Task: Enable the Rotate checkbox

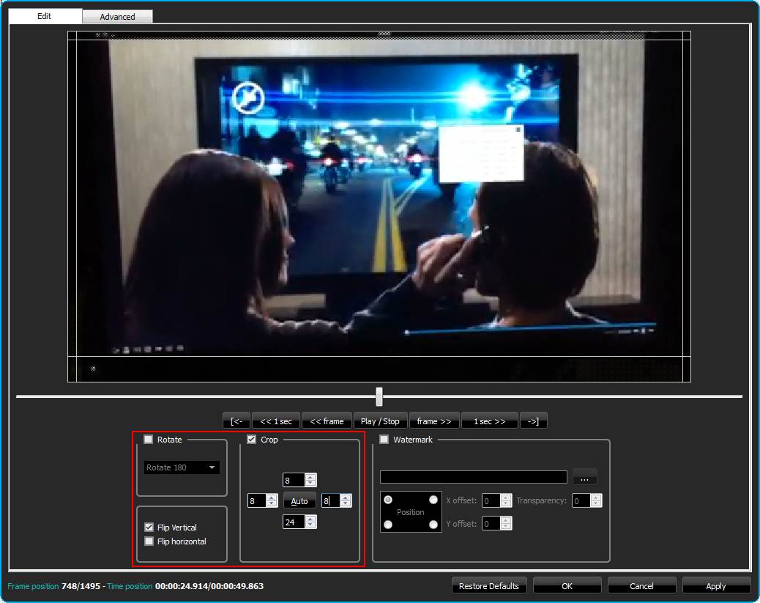Action: pyautogui.click(x=149, y=440)
